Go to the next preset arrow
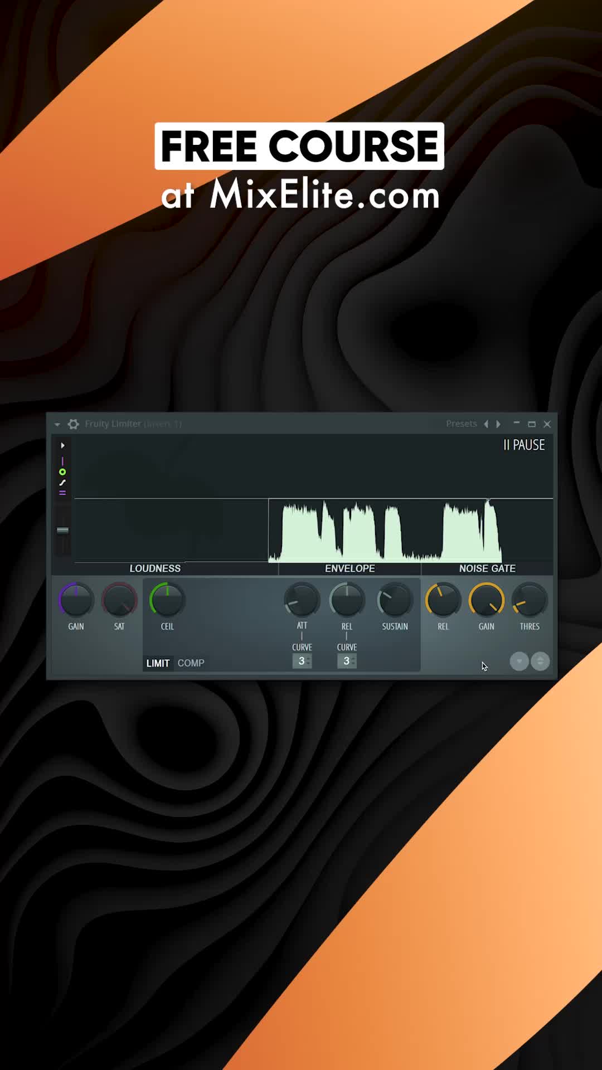 pyautogui.click(x=498, y=424)
